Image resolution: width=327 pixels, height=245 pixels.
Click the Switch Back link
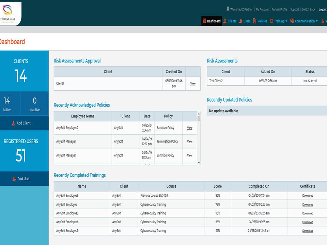309,10
